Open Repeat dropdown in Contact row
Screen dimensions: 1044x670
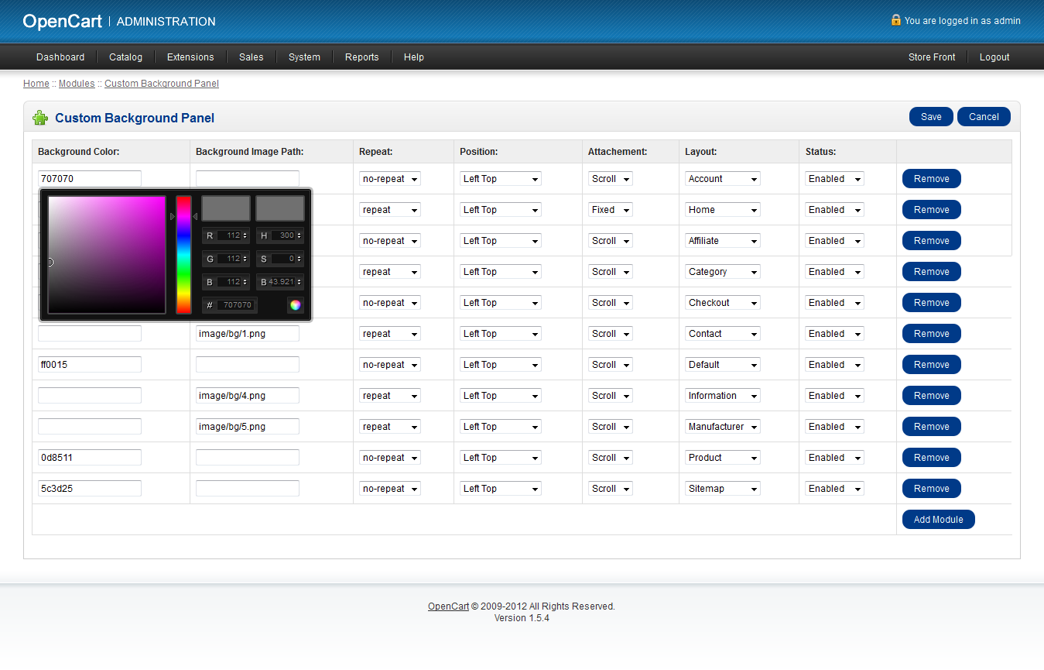(x=390, y=334)
